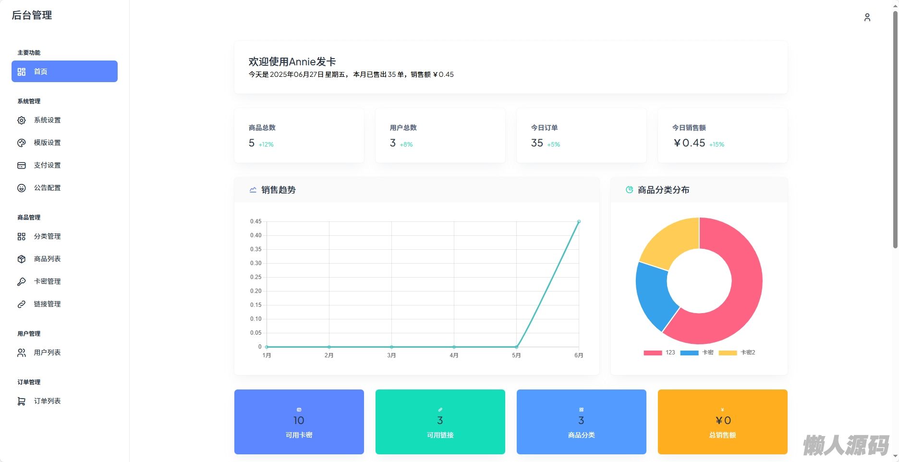
Task: Click the ￥0.45 value in 今日销售额 card
Action: coord(689,143)
